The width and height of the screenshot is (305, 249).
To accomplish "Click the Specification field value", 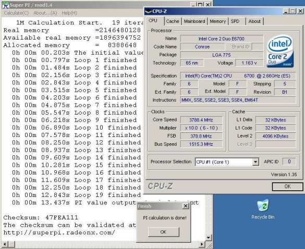I will [238, 76].
